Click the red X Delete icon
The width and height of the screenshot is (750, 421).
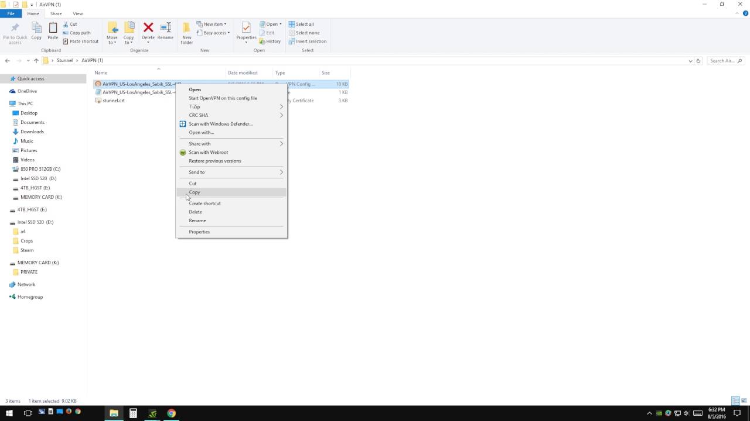tap(148, 27)
